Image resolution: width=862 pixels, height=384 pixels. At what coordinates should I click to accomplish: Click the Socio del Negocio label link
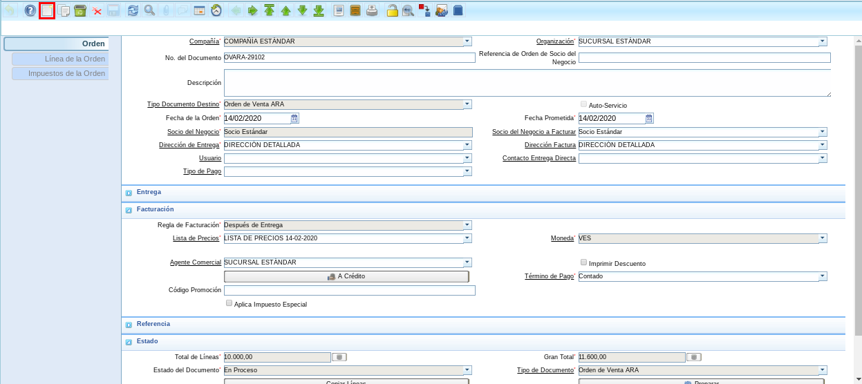pyautogui.click(x=193, y=132)
